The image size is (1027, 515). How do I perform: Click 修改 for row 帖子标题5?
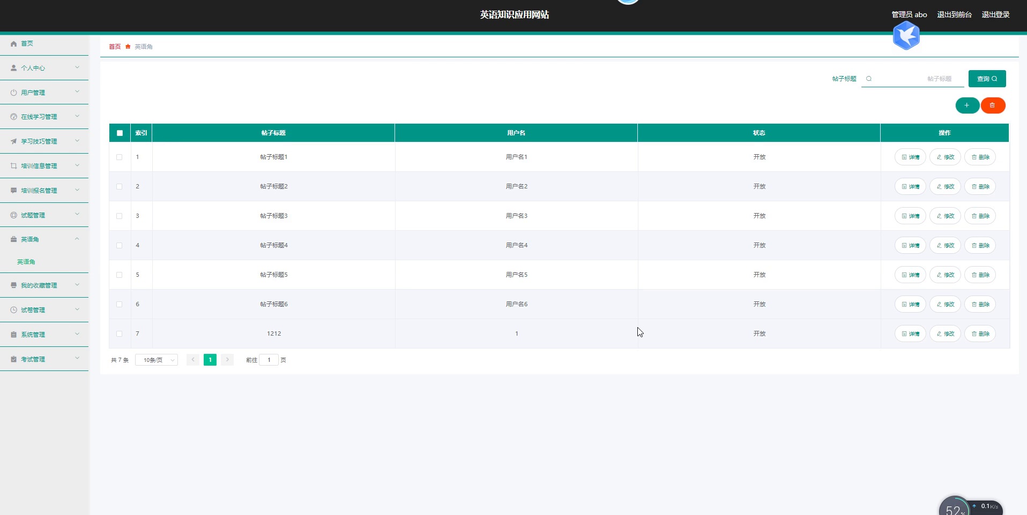pos(945,275)
